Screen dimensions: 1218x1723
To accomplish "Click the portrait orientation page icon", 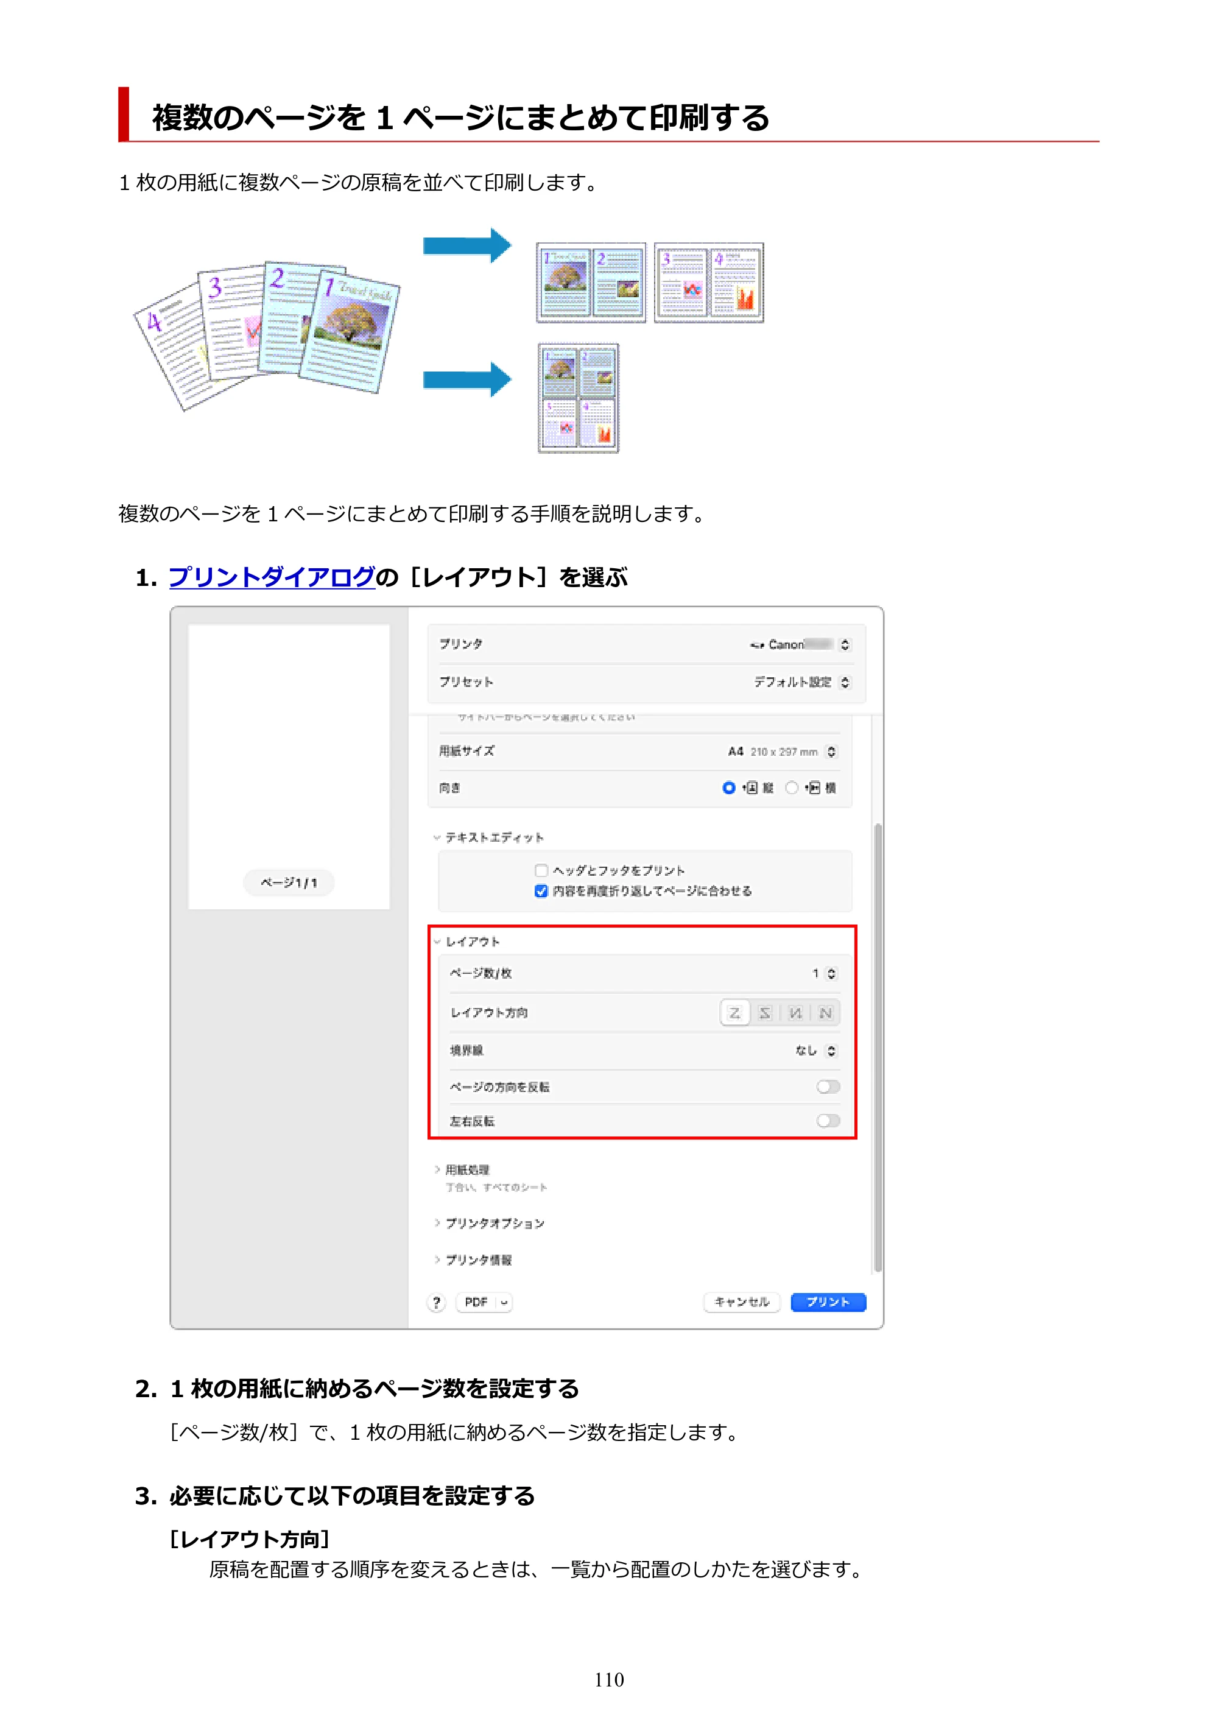I will click(x=750, y=788).
